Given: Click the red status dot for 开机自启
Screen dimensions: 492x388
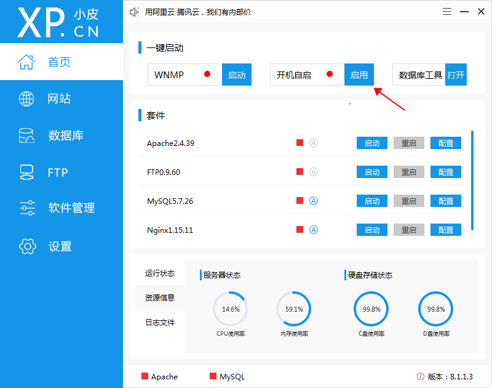Looking at the screenshot, I should (x=330, y=74).
